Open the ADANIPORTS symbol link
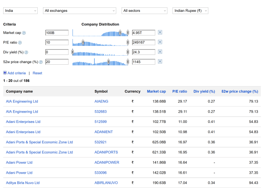Screen dimensions: 262x188 pyautogui.click(x=106, y=152)
